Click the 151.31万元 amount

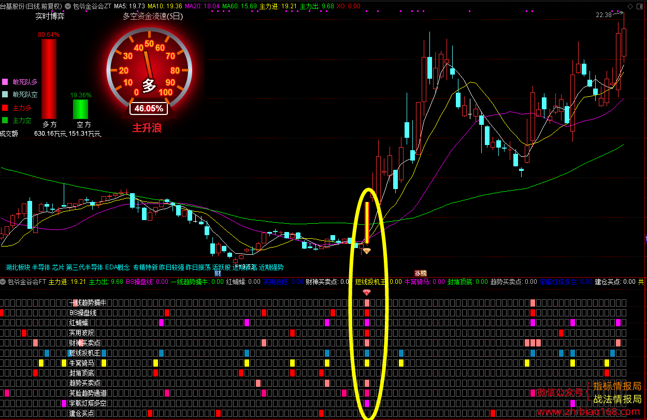84,133
